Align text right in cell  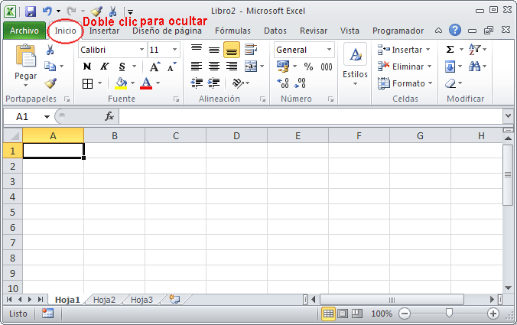click(232, 67)
